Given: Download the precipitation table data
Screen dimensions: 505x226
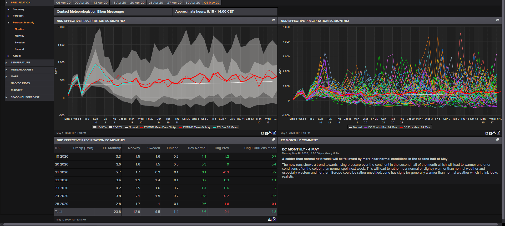Looking at the screenshot, I should [x=270, y=219].
